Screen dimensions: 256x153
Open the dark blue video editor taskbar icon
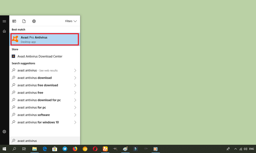135,149
